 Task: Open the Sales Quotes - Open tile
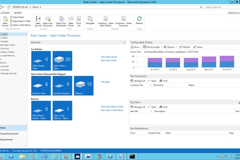tap(41, 61)
